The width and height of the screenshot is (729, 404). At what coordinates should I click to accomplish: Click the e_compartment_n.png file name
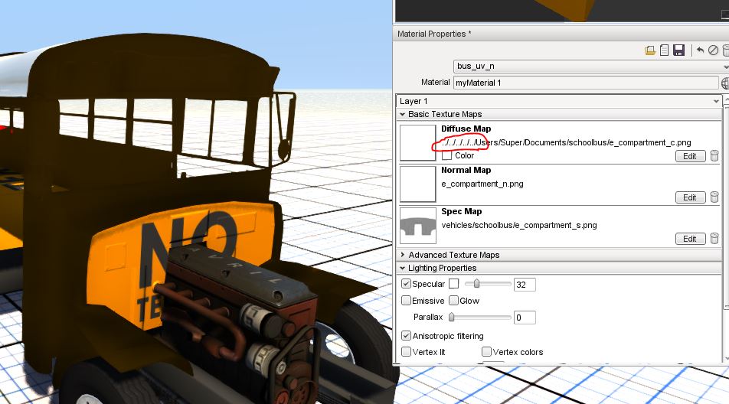(482, 184)
